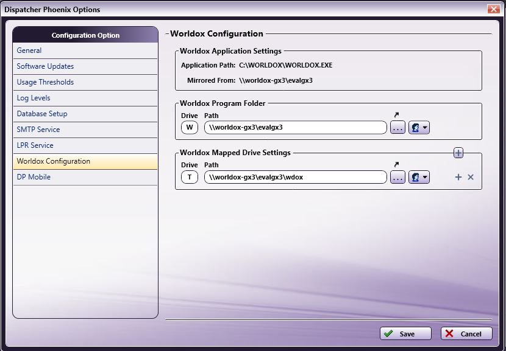Click the W drive letter box
The height and width of the screenshot is (351, 506).
pos(190,128)
